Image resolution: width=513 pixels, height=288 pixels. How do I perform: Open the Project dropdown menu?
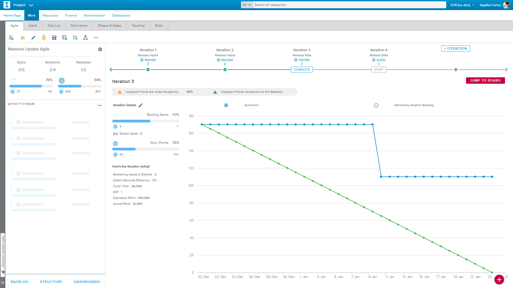pos(23,5)
